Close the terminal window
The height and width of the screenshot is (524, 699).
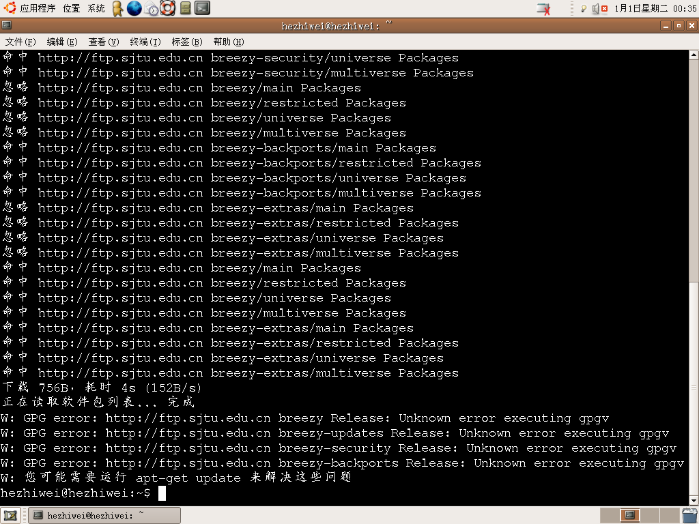[x=691, y=26]
